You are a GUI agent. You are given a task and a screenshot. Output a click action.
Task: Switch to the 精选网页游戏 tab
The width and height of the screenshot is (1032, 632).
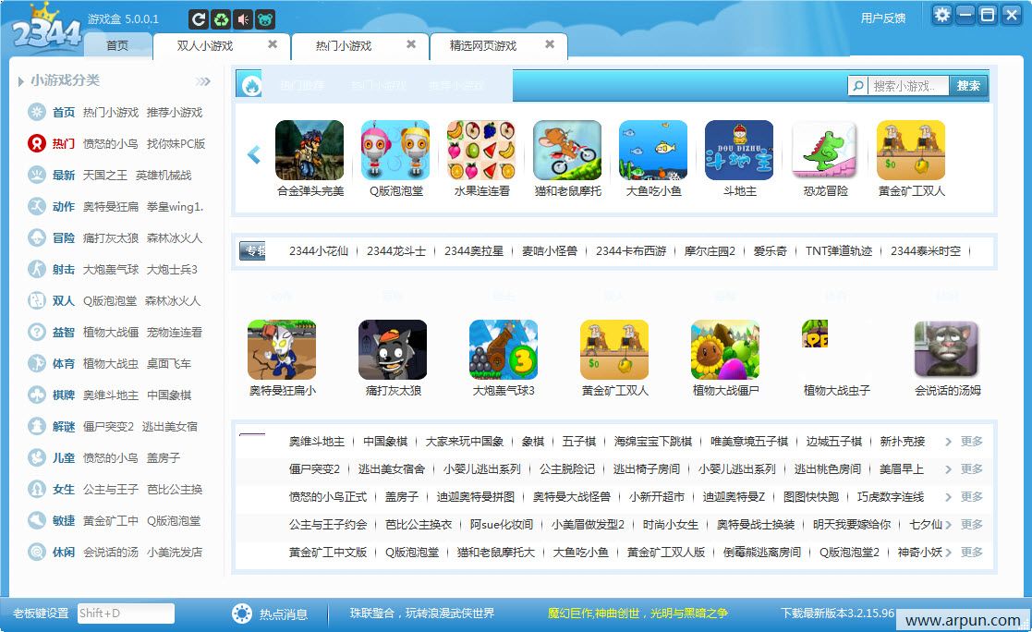(x=482, y=45)
